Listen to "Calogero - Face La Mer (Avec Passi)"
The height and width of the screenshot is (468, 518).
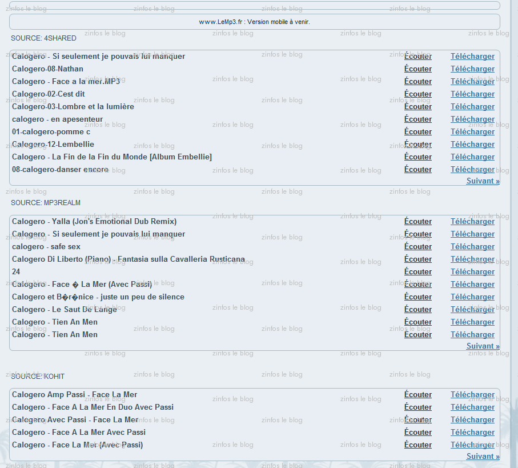tap(418, 445)
